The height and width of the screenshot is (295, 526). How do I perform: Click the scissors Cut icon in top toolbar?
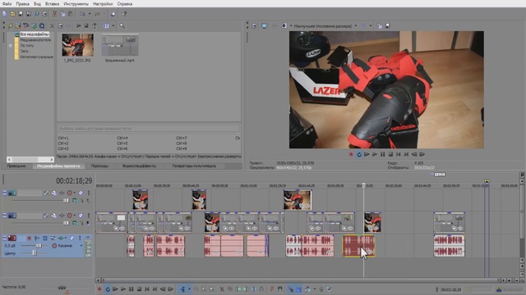(54, 14)
